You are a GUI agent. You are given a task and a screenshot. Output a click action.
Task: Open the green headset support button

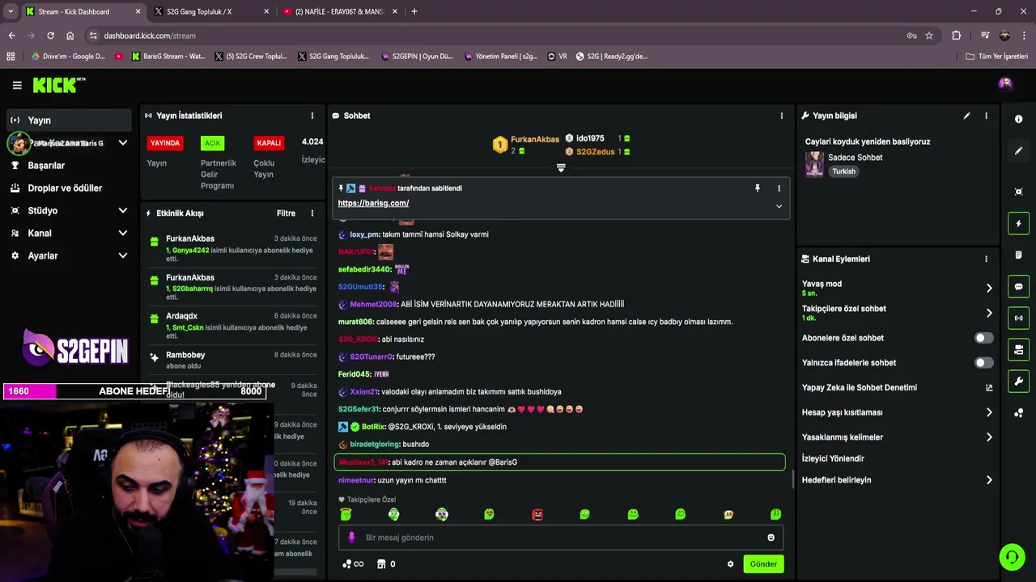click(x=1011, y=557)
